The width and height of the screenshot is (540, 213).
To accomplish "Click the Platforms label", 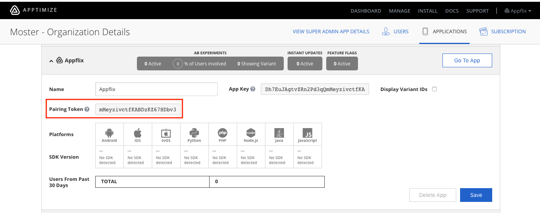I will coord(61,134).
